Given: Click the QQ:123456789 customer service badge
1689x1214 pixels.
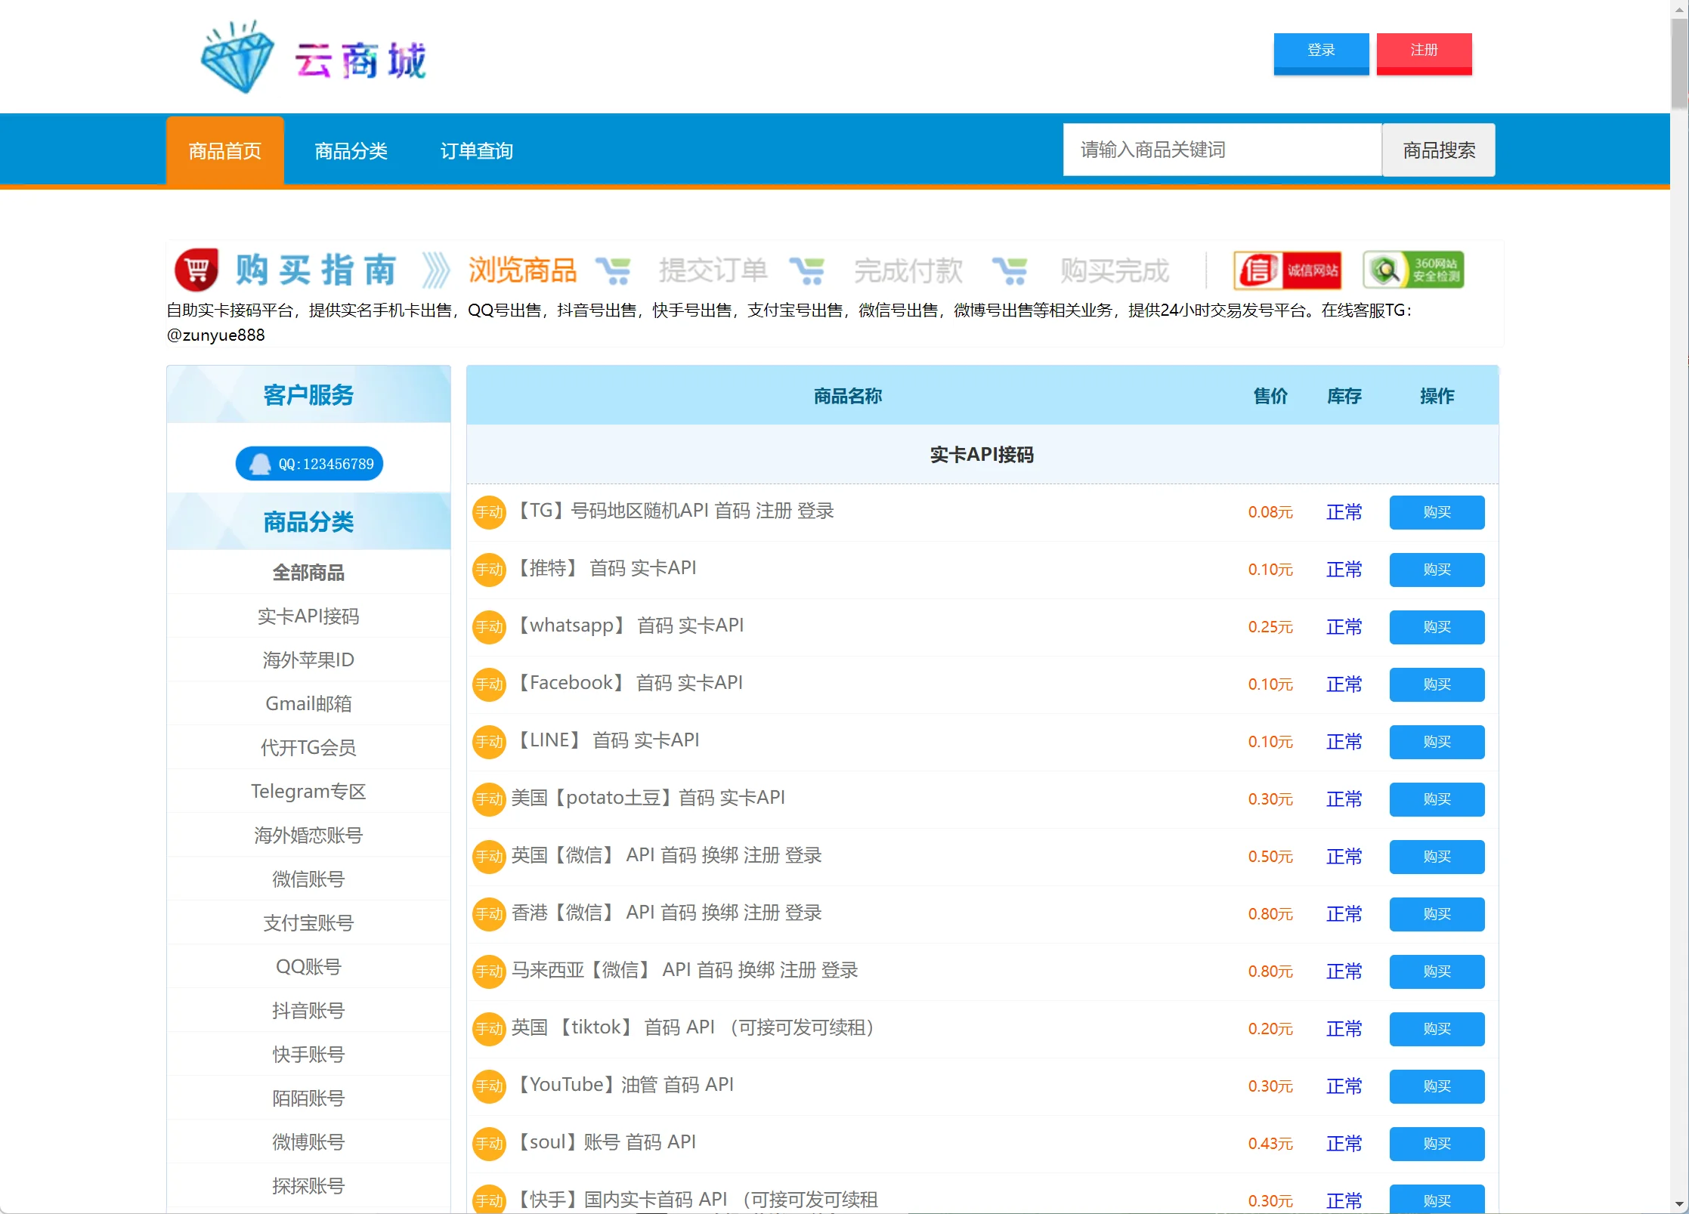Looking at the screenshot, I should pyautogui.click(x=309, y=464).
